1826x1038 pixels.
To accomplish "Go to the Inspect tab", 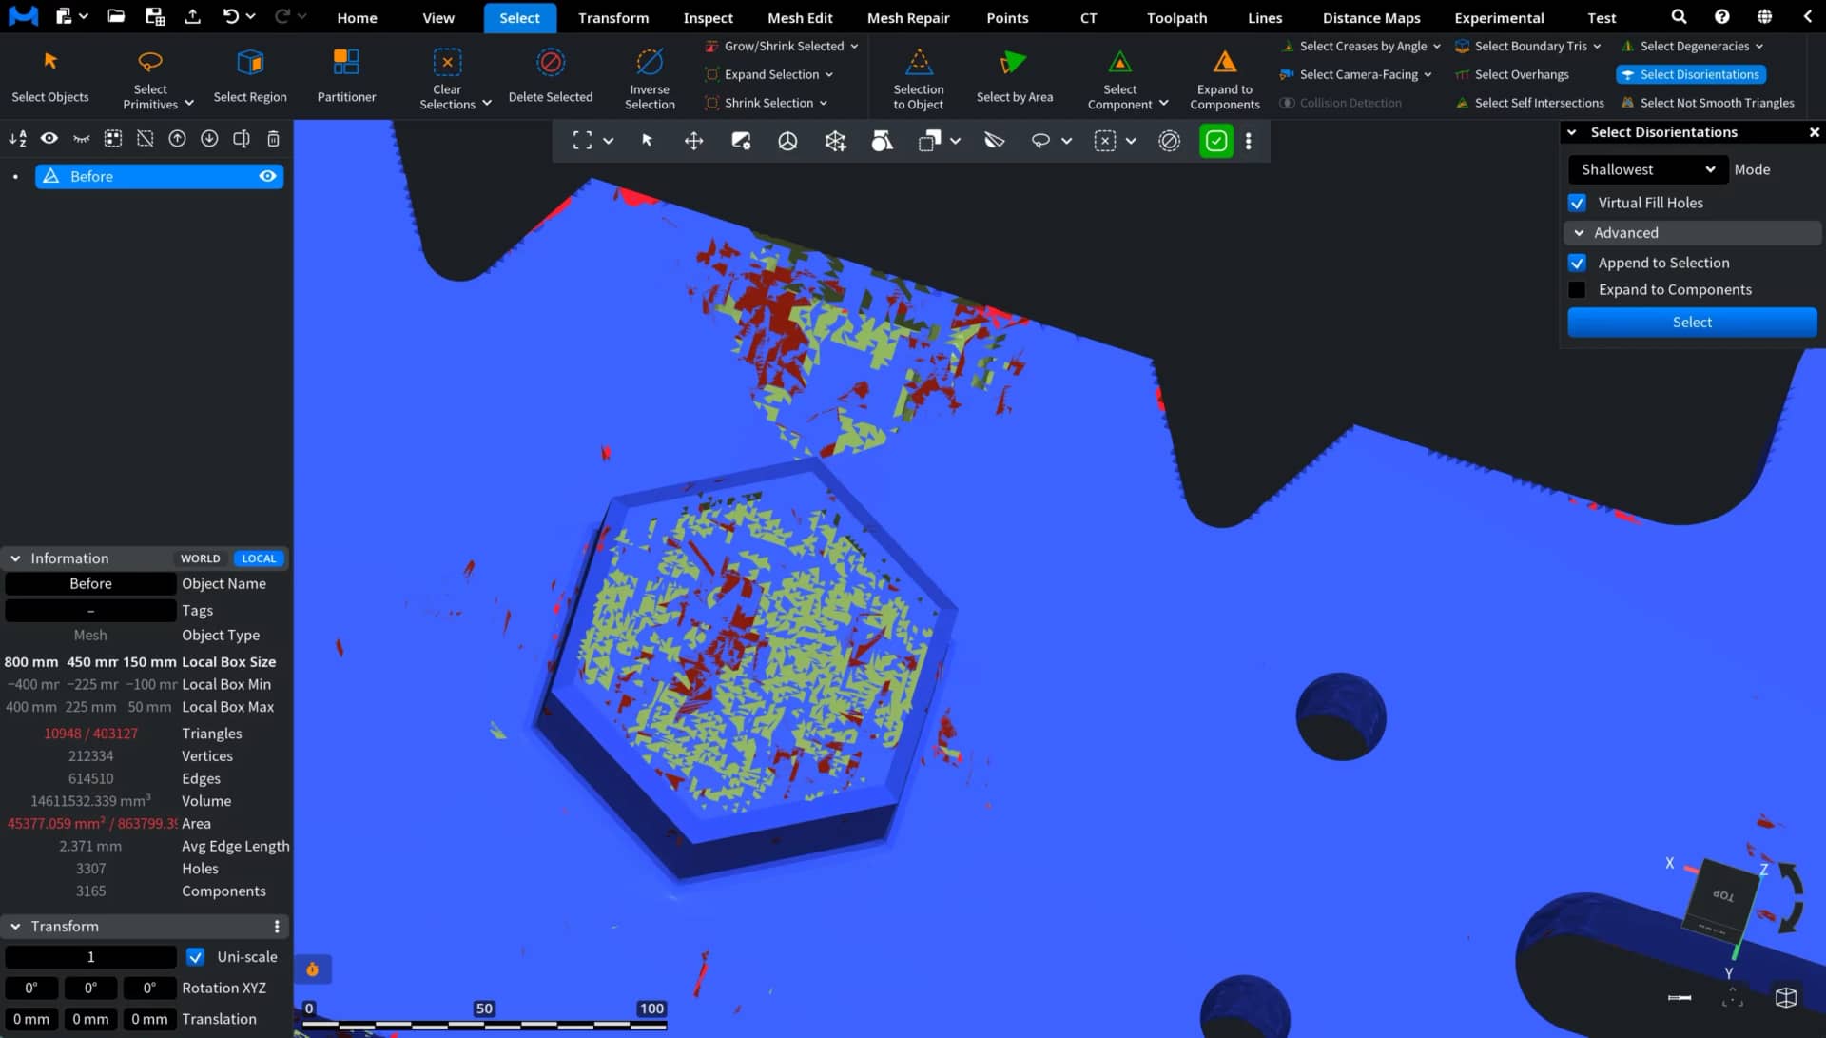I will click(x=708, y=17).
